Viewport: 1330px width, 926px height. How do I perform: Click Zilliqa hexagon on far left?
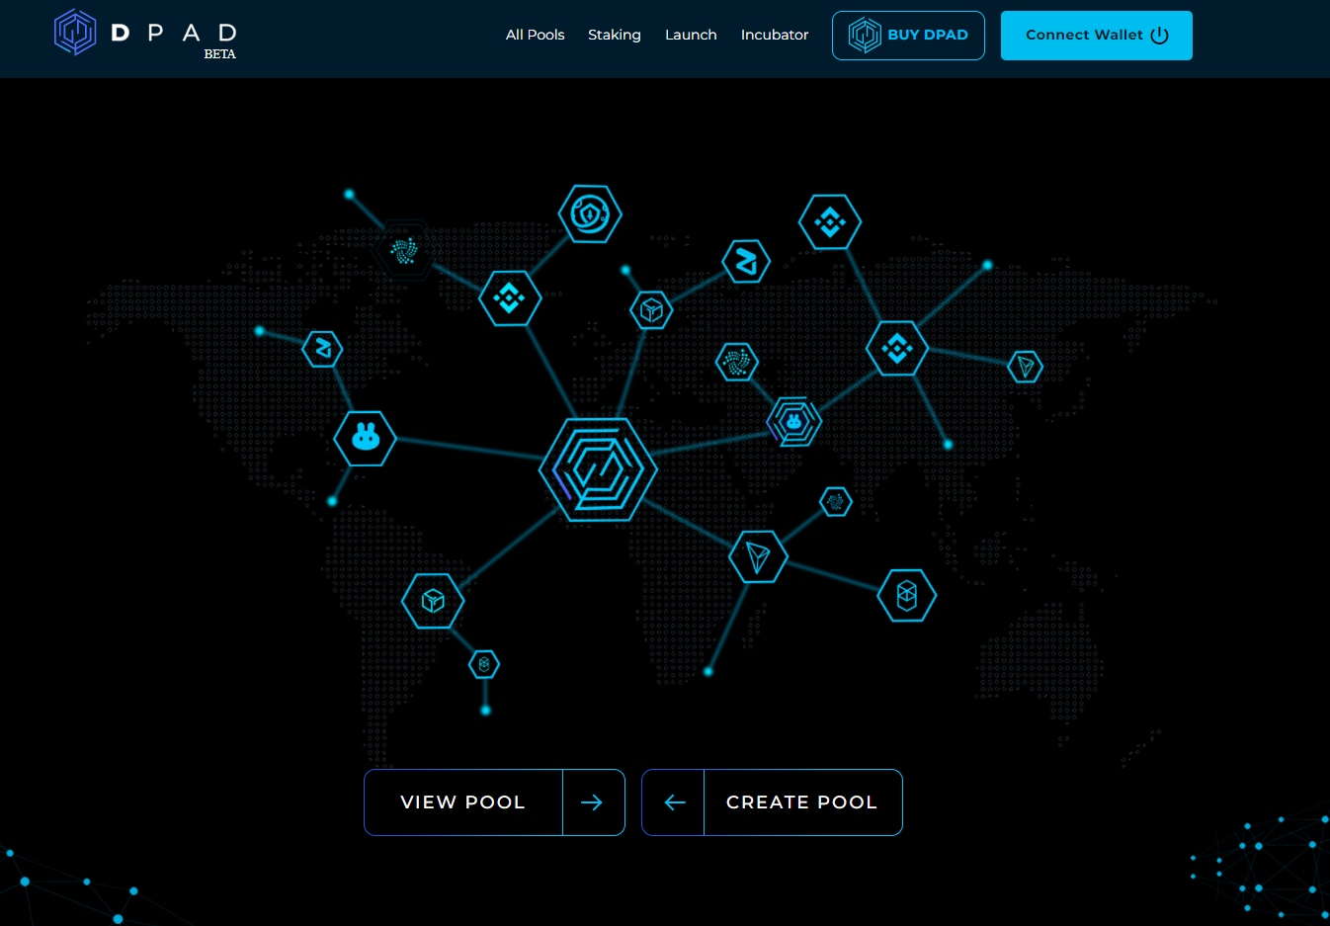click(x=322, y=349)
